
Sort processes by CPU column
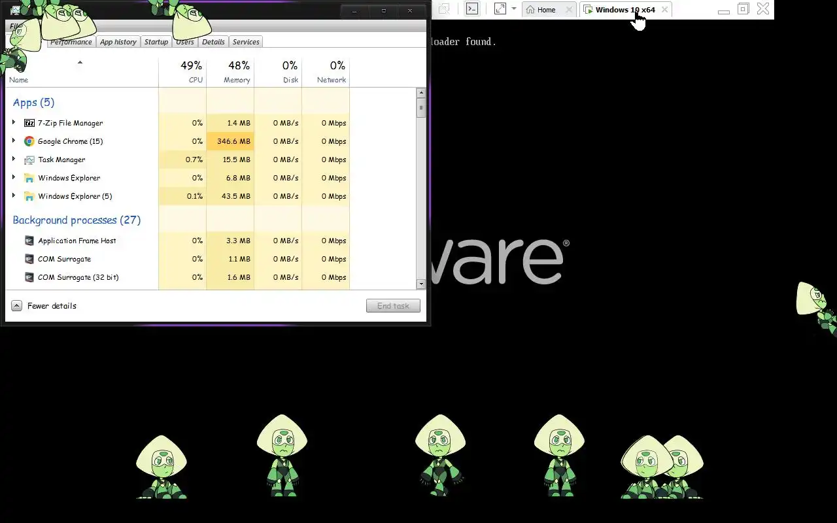pos(182,72)
